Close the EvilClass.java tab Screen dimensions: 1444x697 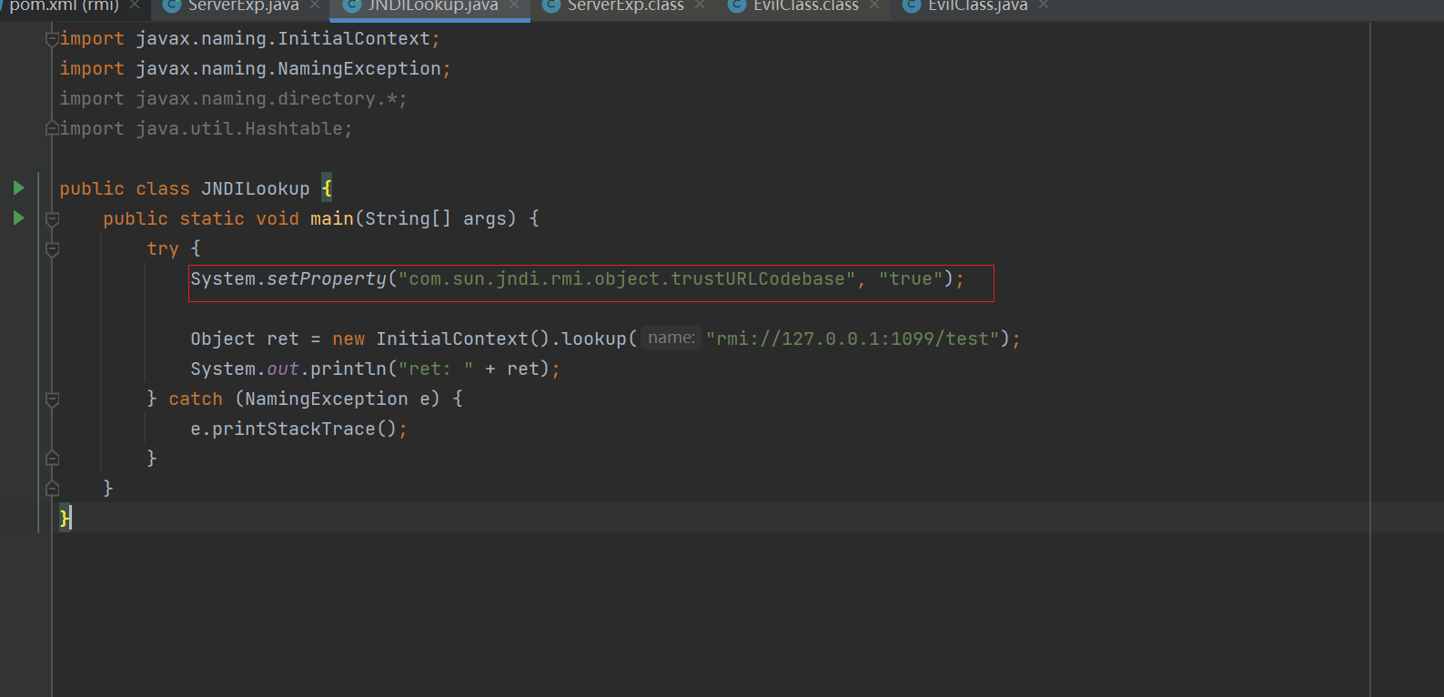point(1044,5)
